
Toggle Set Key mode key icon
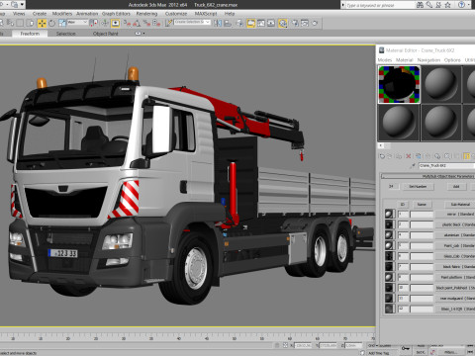click(x=406, y=348)
